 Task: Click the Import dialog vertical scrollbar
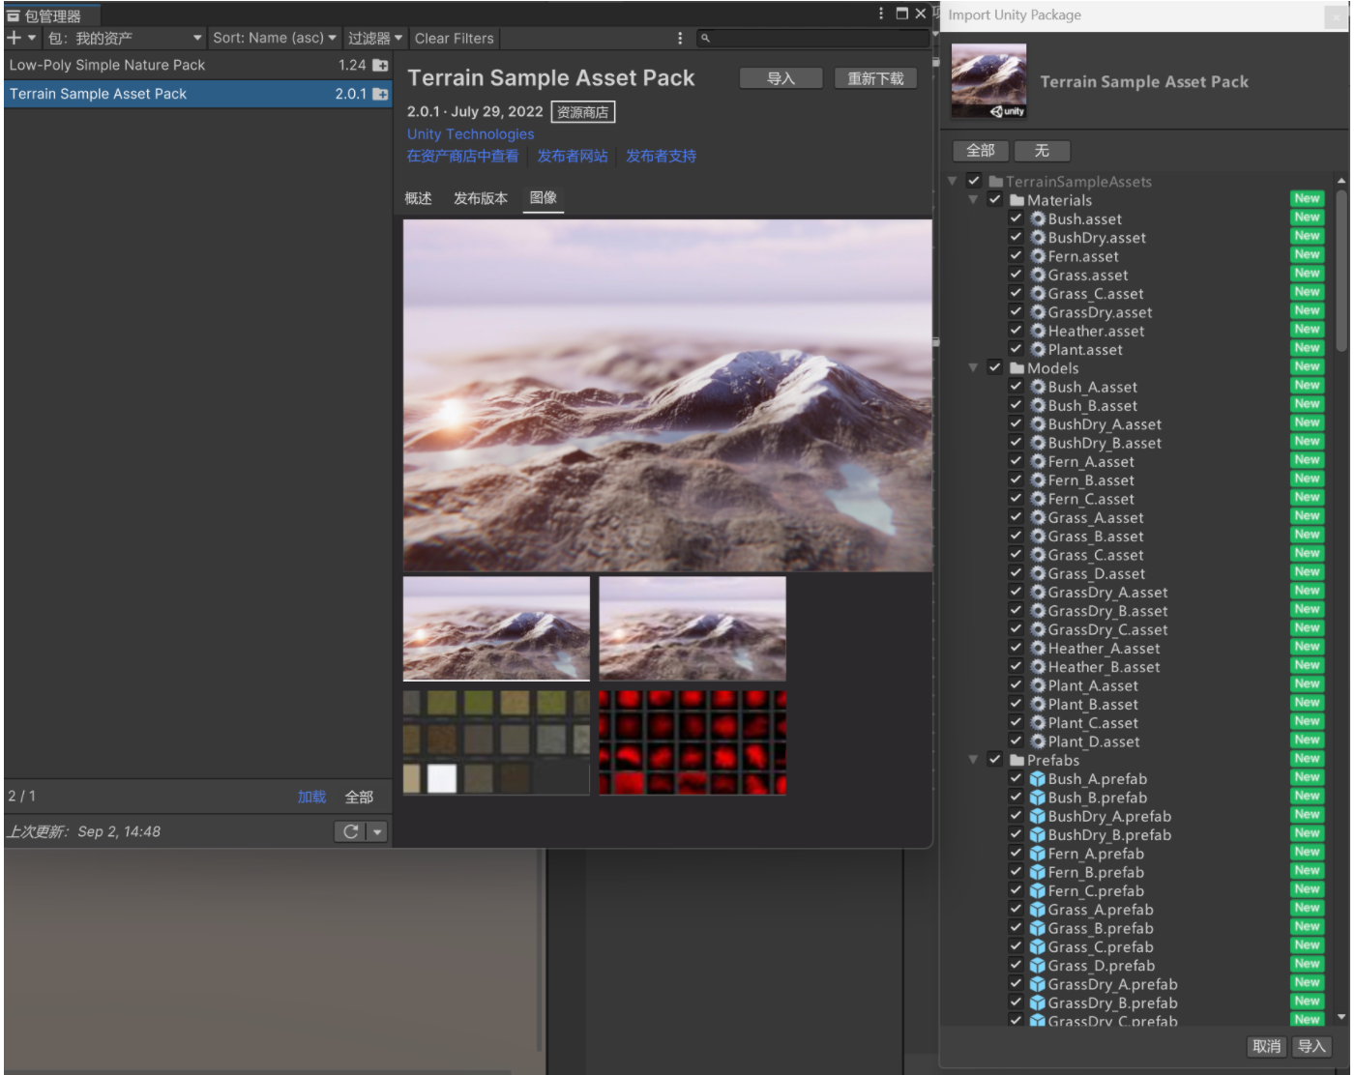coord(1341,271)
